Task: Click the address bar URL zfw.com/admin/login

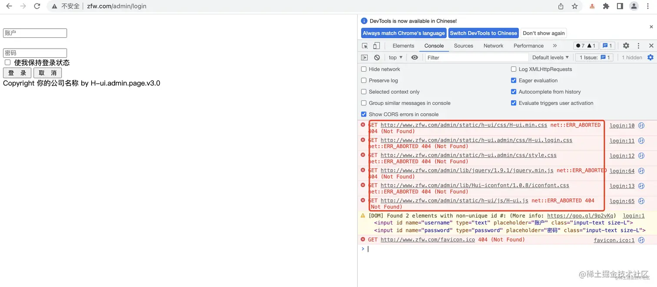Action: (116, 6)
